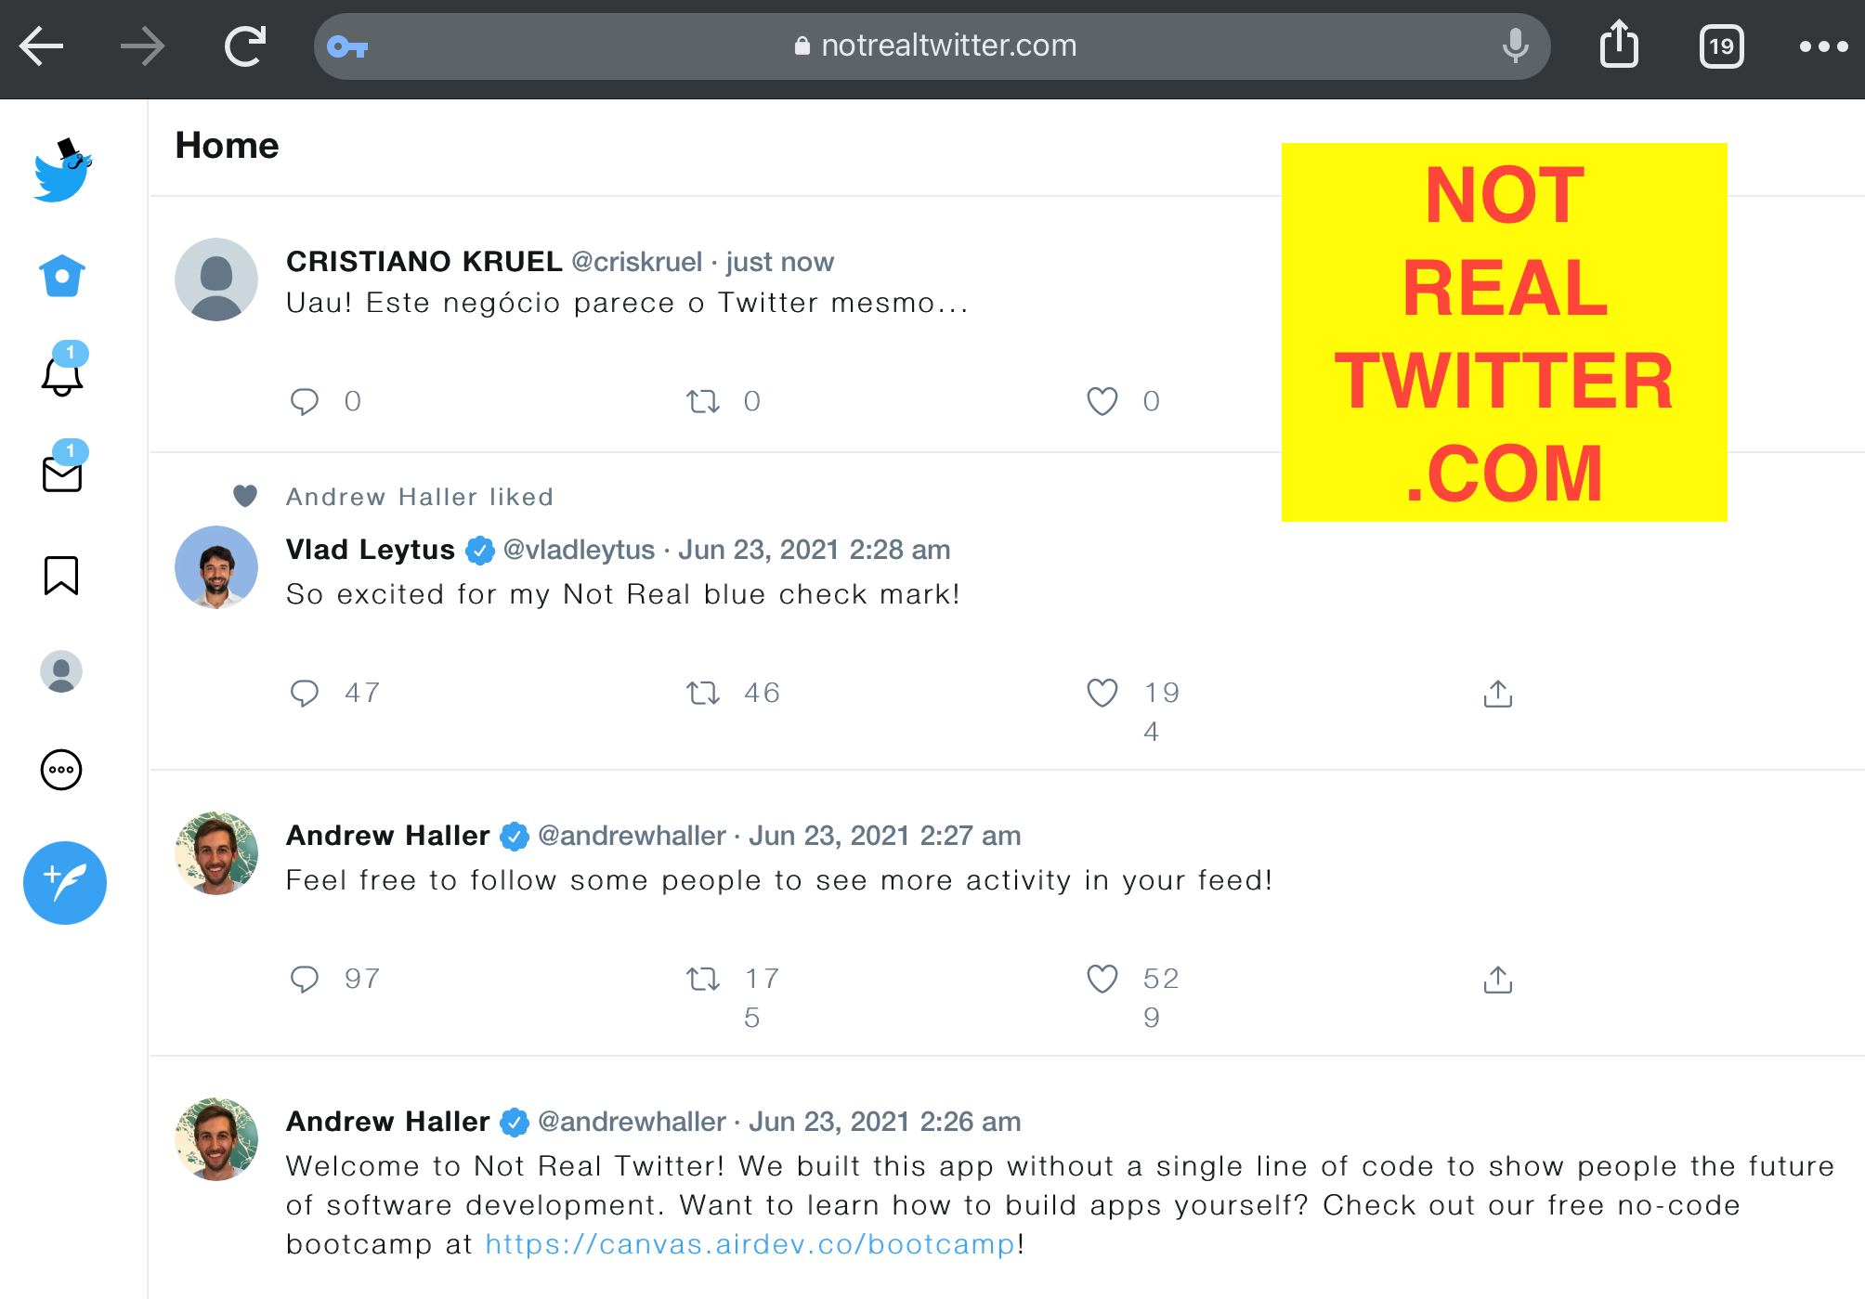The image size is (1865, 1299).
Task: Open the browser three-dot menu
Action: 1822,46
